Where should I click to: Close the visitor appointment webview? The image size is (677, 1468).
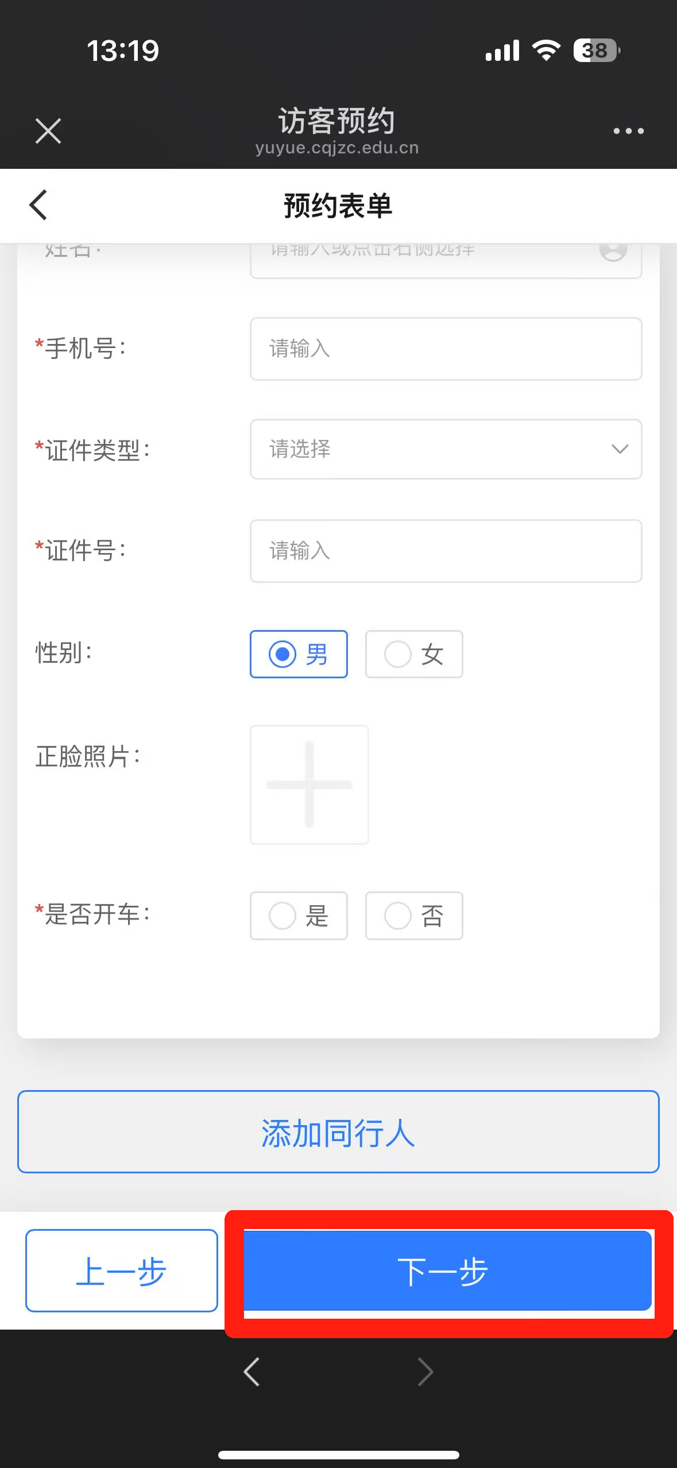(x=48, y=131)
